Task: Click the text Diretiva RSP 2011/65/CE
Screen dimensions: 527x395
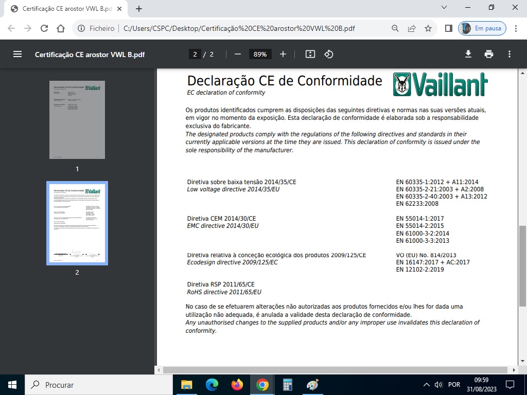Action: click(221, 284)
